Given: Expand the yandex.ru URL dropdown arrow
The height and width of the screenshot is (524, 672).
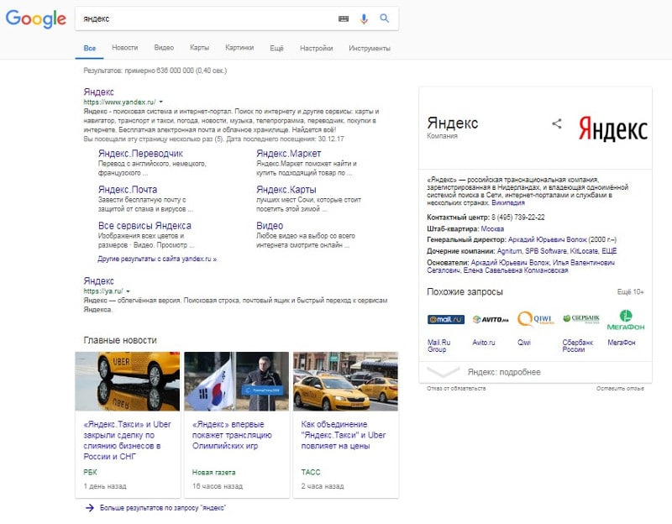Looking at the screenshot, I should tap(161, 102).
